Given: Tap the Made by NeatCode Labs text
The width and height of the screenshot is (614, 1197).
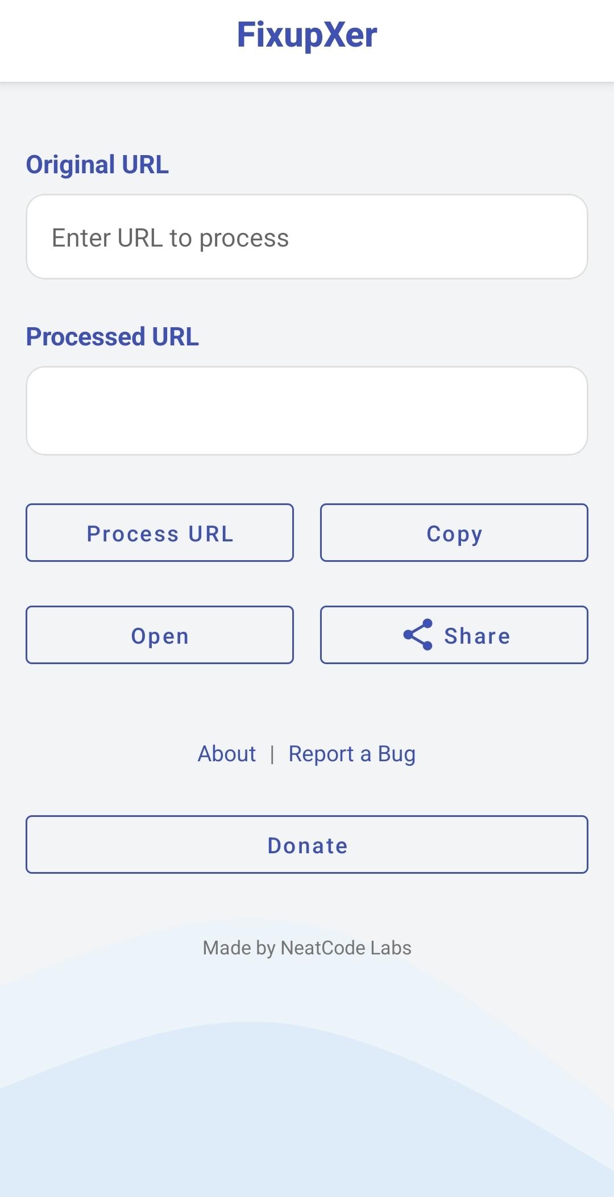Looking at the screenshot, I should [307, 948].
